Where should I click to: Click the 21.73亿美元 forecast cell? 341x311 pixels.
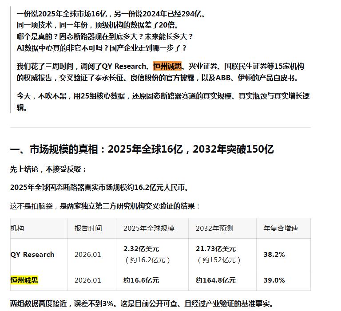tap(215, 248)
